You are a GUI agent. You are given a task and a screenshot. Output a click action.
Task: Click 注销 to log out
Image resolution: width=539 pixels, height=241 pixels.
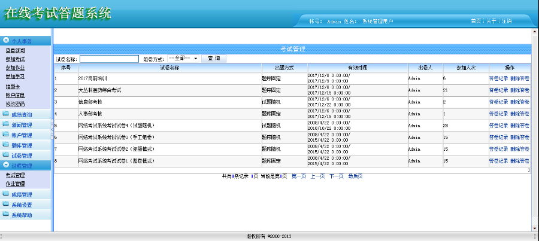click(x=506, y=21)
